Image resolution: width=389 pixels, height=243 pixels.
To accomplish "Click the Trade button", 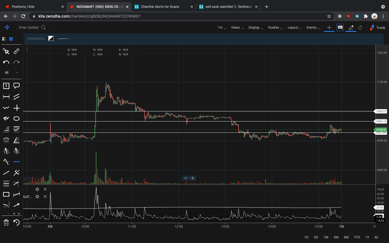I will click(377, 28).
